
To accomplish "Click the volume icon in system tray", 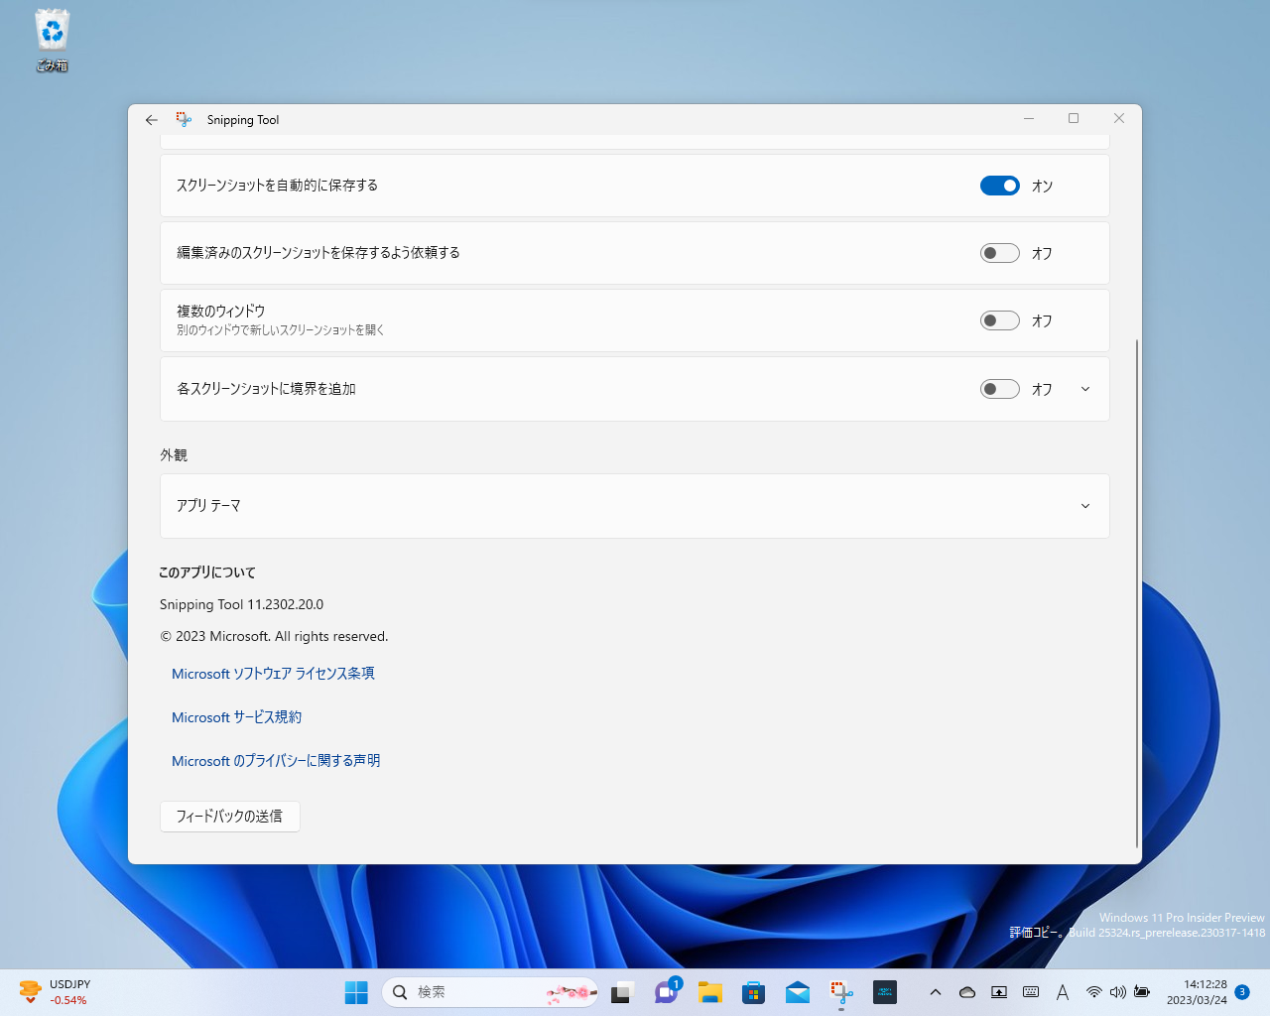I will pyautogui.click(x=1118, y=991).
